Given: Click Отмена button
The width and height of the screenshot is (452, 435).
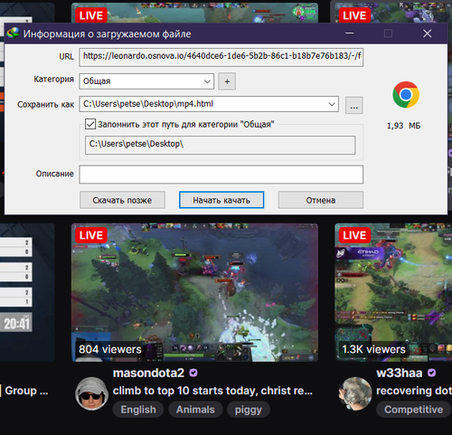Looking at the screenshot, I should 321,200.
